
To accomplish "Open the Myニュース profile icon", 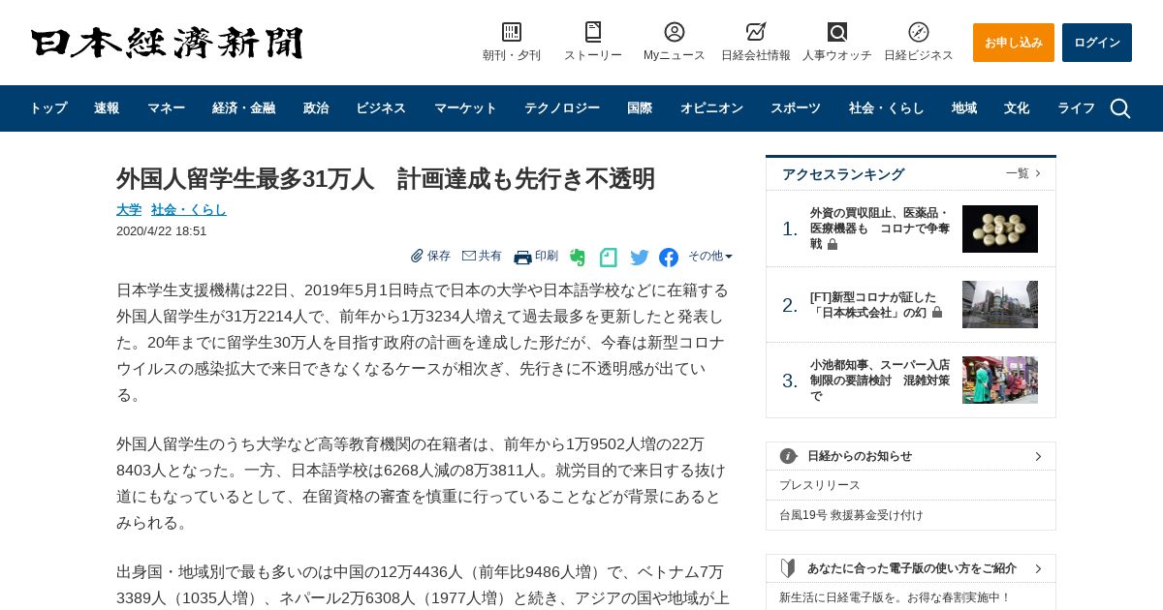I will (x=675, y=32).
